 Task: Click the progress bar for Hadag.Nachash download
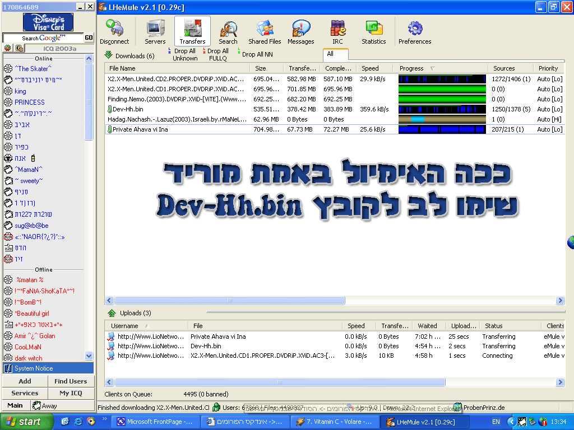click(442, 119)
